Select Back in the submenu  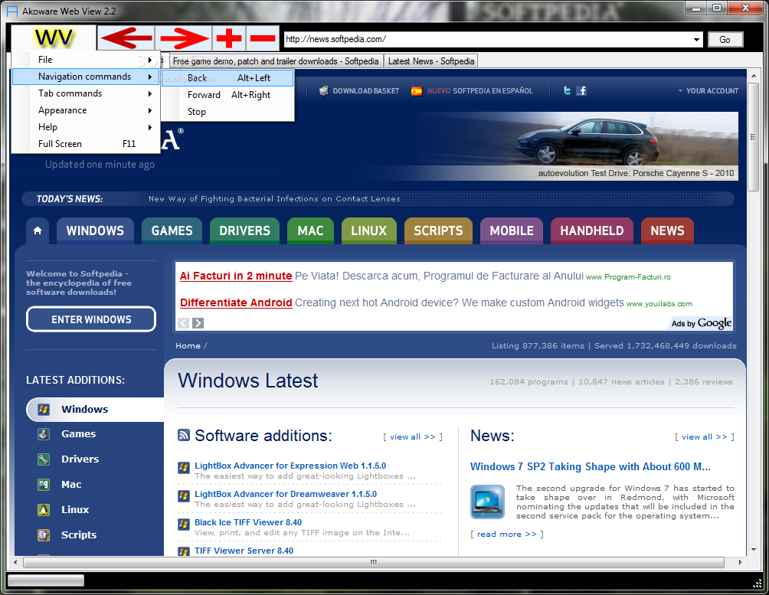pyautogui.click(x=227, y=78)
